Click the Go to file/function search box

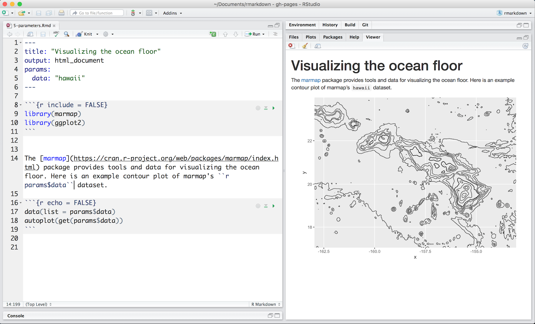coord(97,12)
